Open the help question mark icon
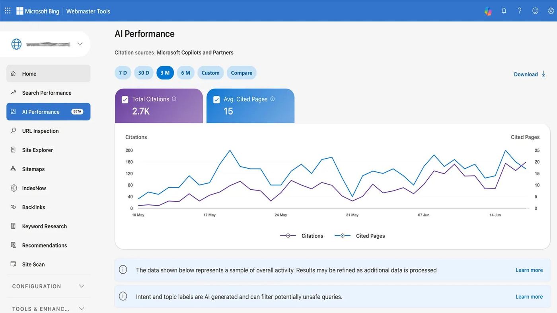Viewport: 557px width, 313px height. pyautogui.click(x=520, y=11)
